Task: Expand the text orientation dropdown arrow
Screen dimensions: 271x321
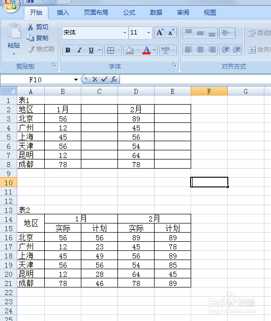Action: [x=232, y=33]
